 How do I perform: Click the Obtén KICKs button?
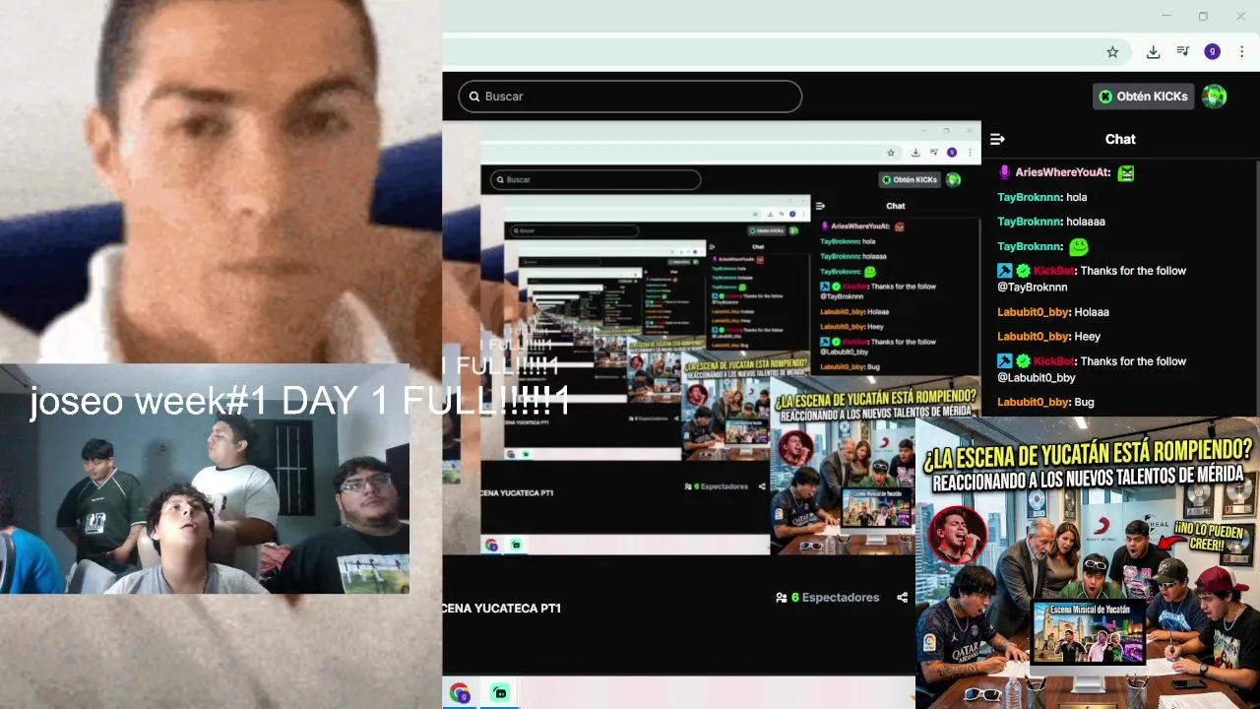pyautogui.click(x=1144, y=97)
